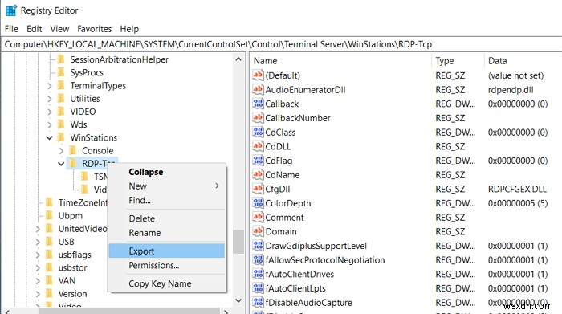
Task: Click the rdpendp.dll data cell
Action: coord(511,90)
